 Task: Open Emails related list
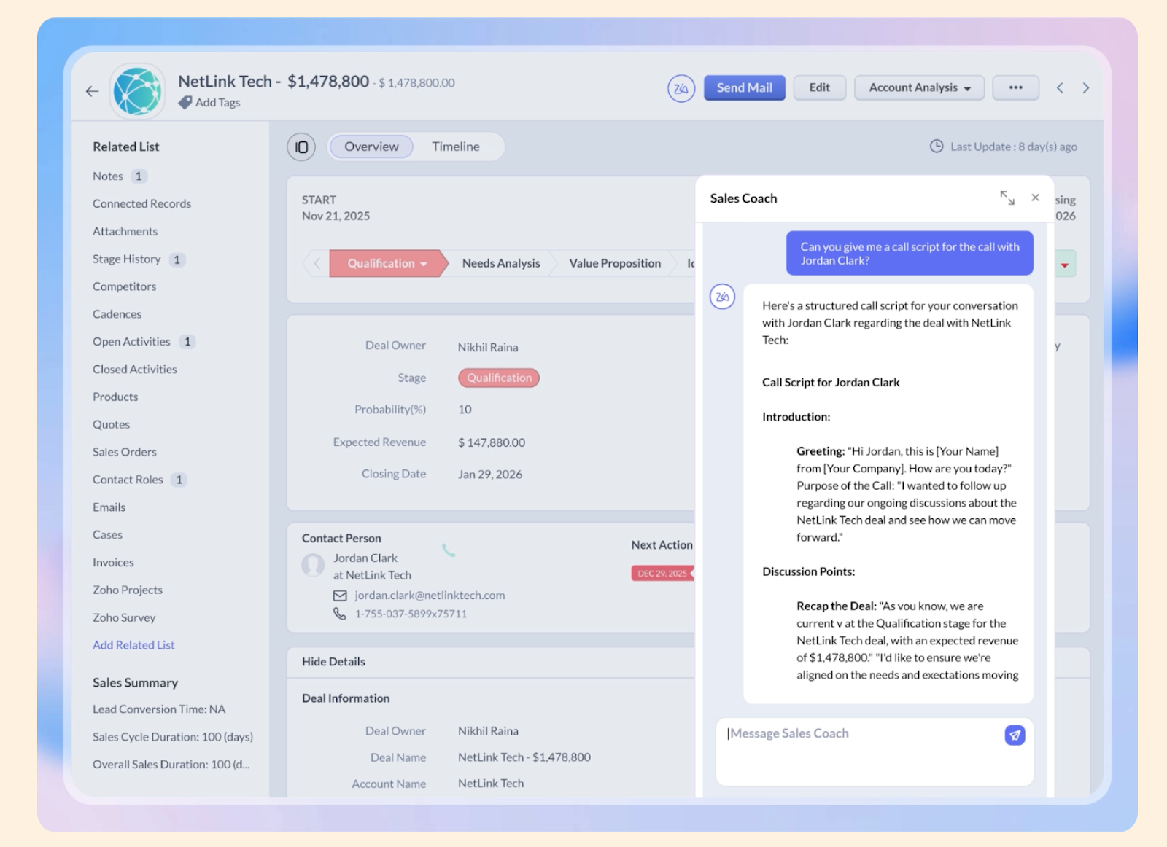[109, 507]
